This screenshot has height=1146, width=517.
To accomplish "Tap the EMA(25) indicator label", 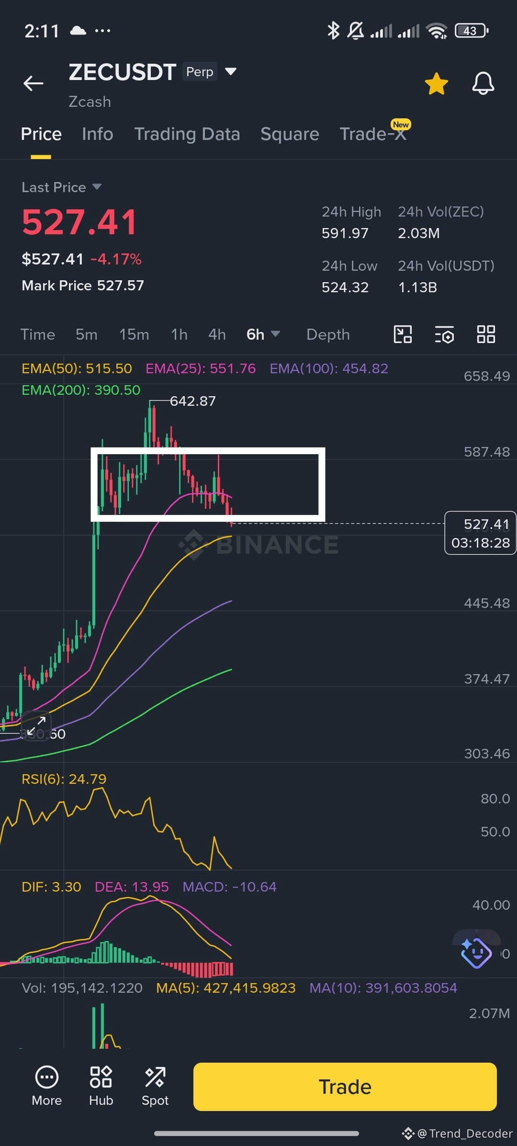I will pyautogui.click(x=201, y=368).
